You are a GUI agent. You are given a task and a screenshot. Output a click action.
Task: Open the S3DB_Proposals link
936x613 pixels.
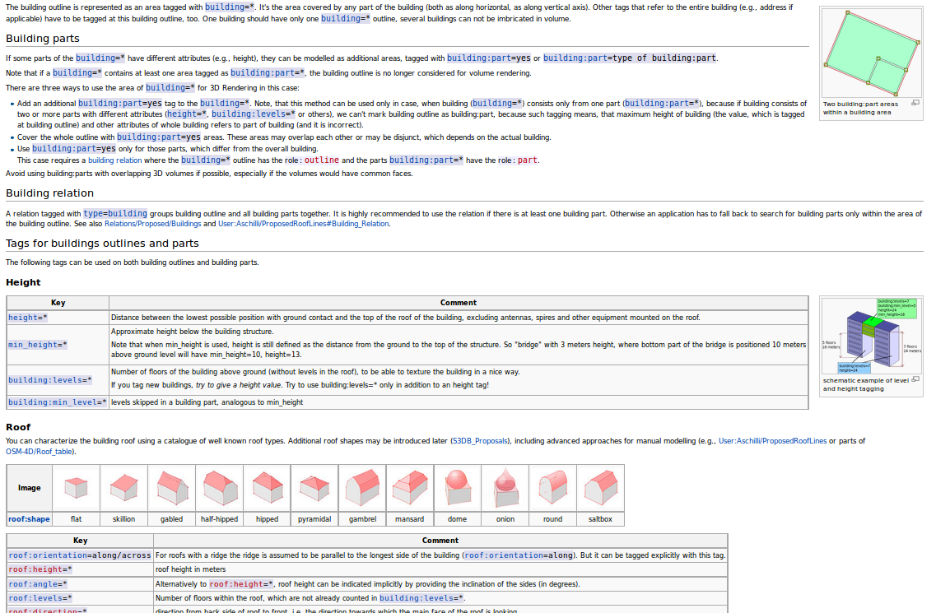tap(481, 441)
